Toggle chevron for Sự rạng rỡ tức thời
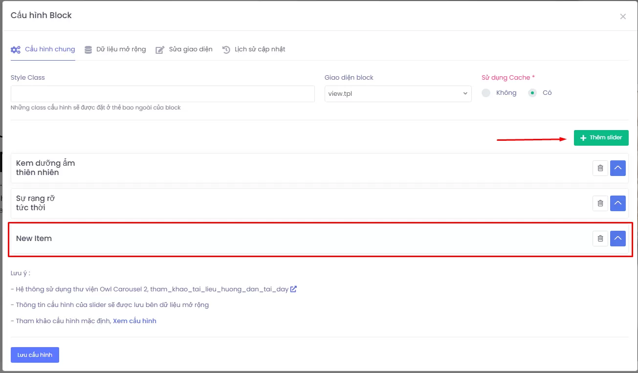 617,203
